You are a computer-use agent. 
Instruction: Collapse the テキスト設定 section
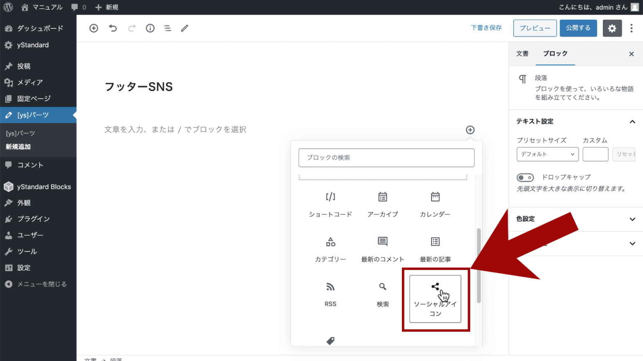click(x=632, y=122)
